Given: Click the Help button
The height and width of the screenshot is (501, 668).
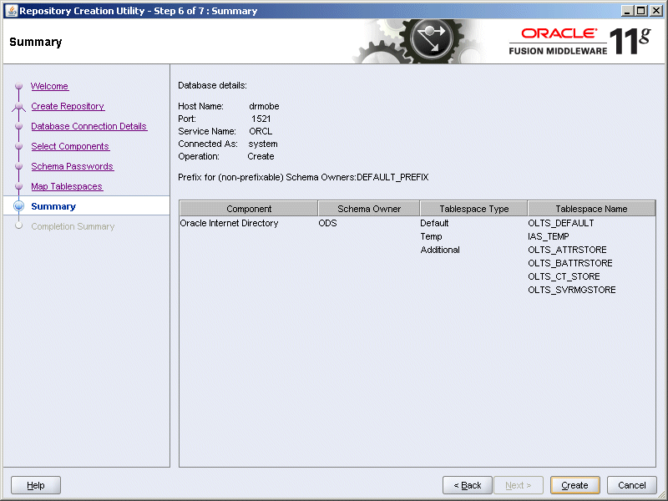Looking at the screenshot, I should 36,485.
